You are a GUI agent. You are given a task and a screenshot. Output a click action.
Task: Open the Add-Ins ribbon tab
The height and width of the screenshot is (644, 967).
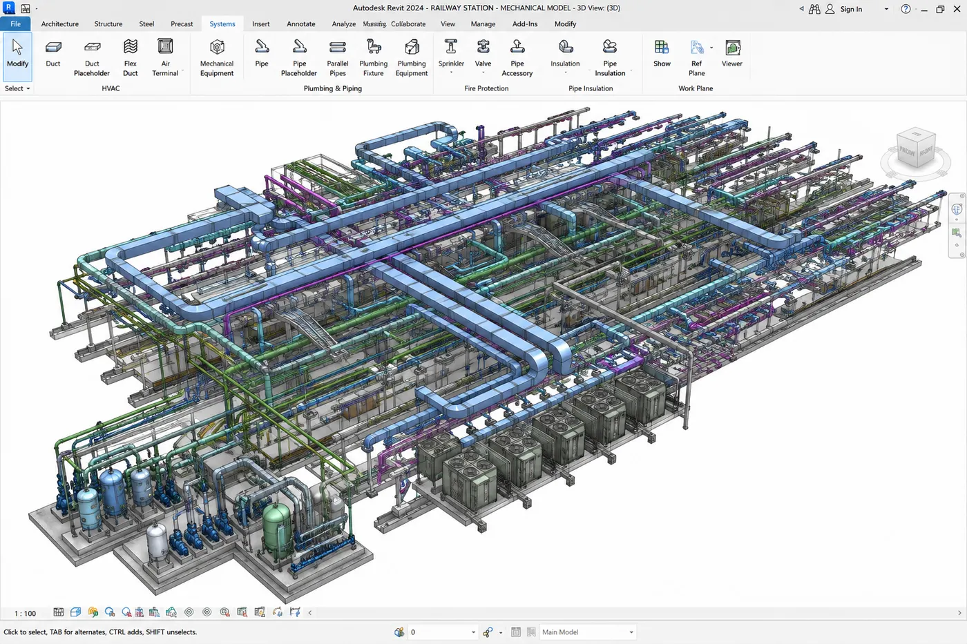pos(525,23)
